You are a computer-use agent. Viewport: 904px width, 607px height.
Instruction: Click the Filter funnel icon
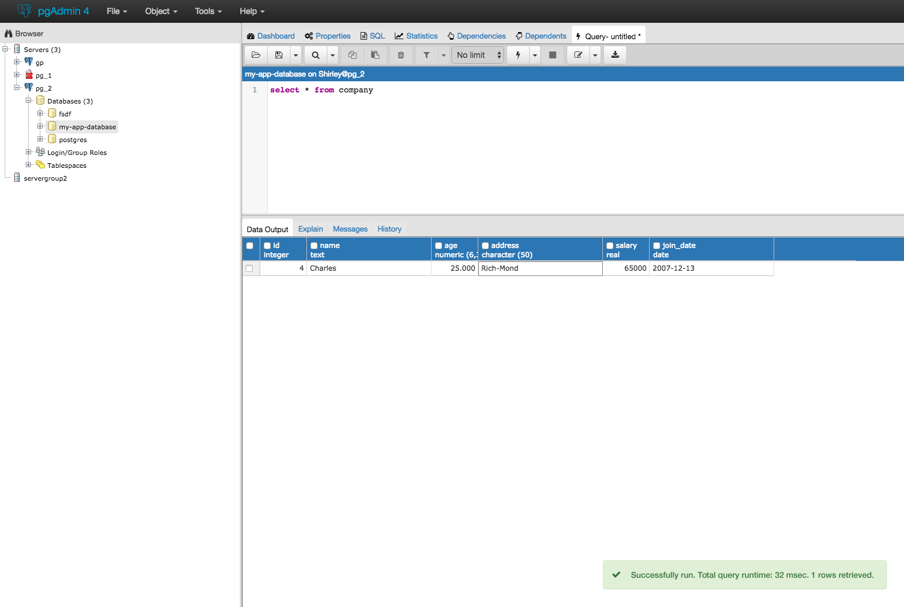click(427, 55)
